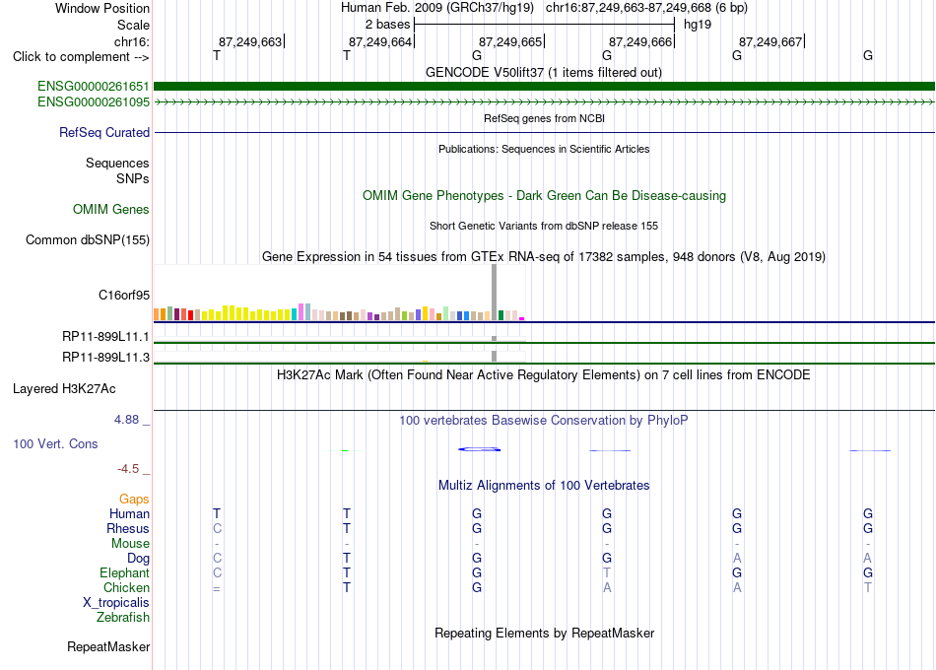Click the hg19 label beside the scale bar

[x=698, y=25]
